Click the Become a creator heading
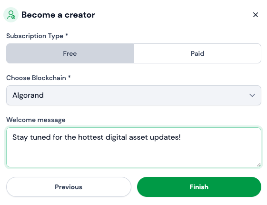 tap(58, 15)
